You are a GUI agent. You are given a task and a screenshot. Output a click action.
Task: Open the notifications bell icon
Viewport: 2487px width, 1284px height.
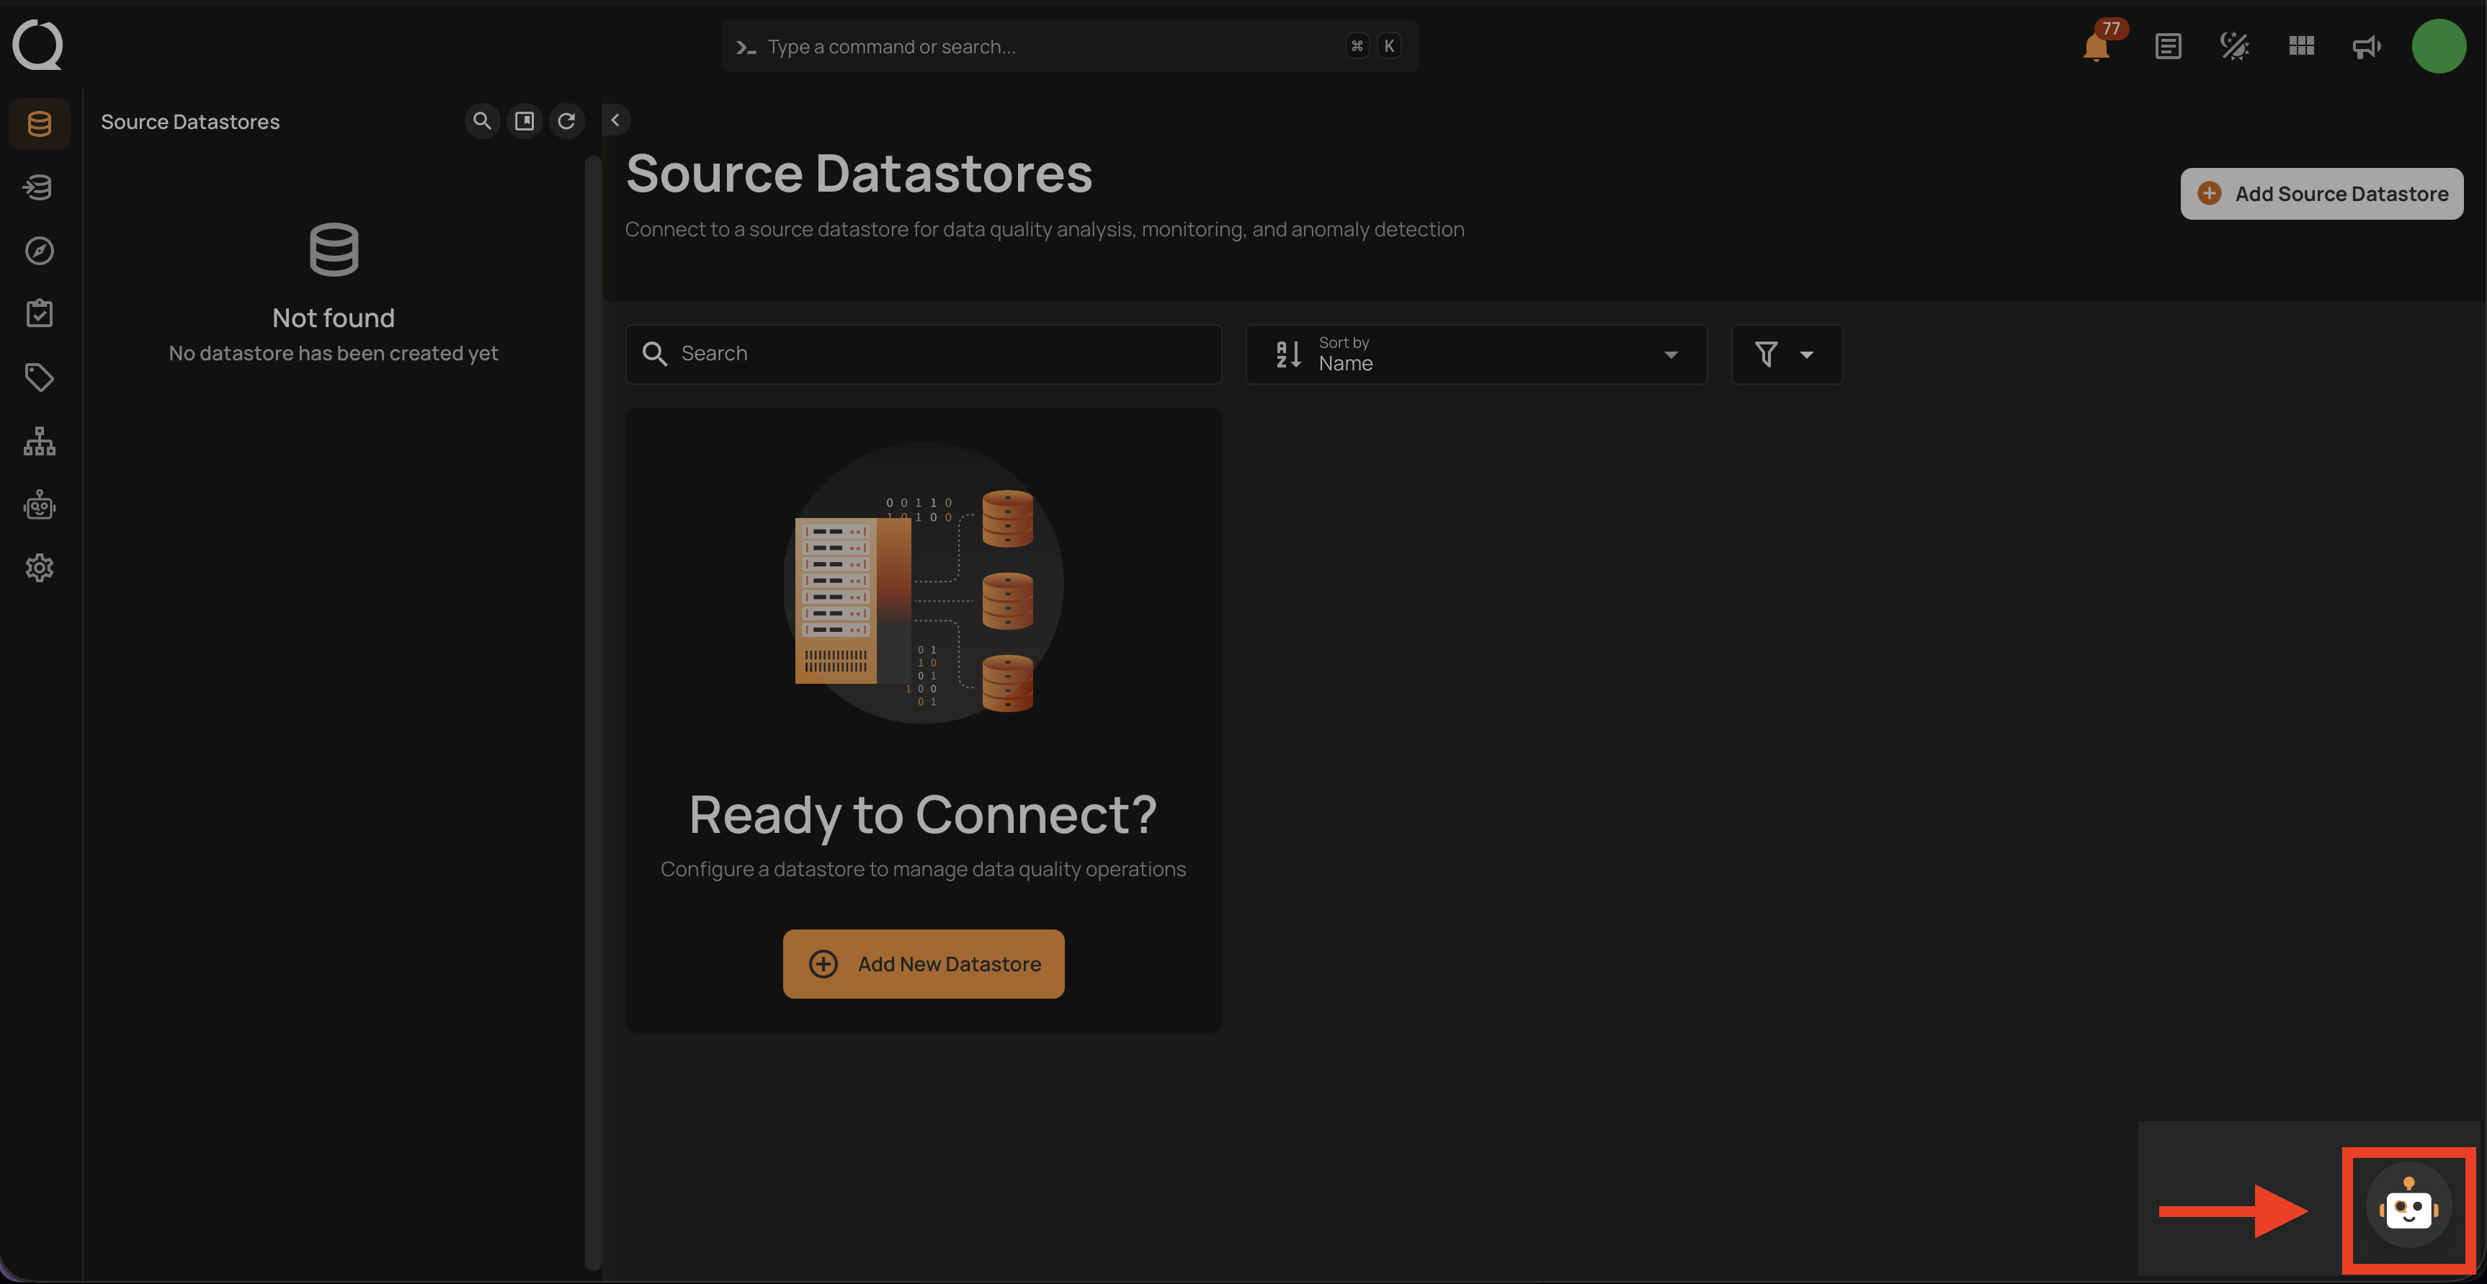2095,46
